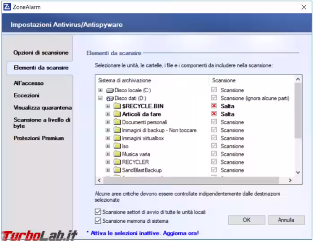Click the Immagini di backup folder icon
Screen dimensions: 313x242
tap(117, 130)
